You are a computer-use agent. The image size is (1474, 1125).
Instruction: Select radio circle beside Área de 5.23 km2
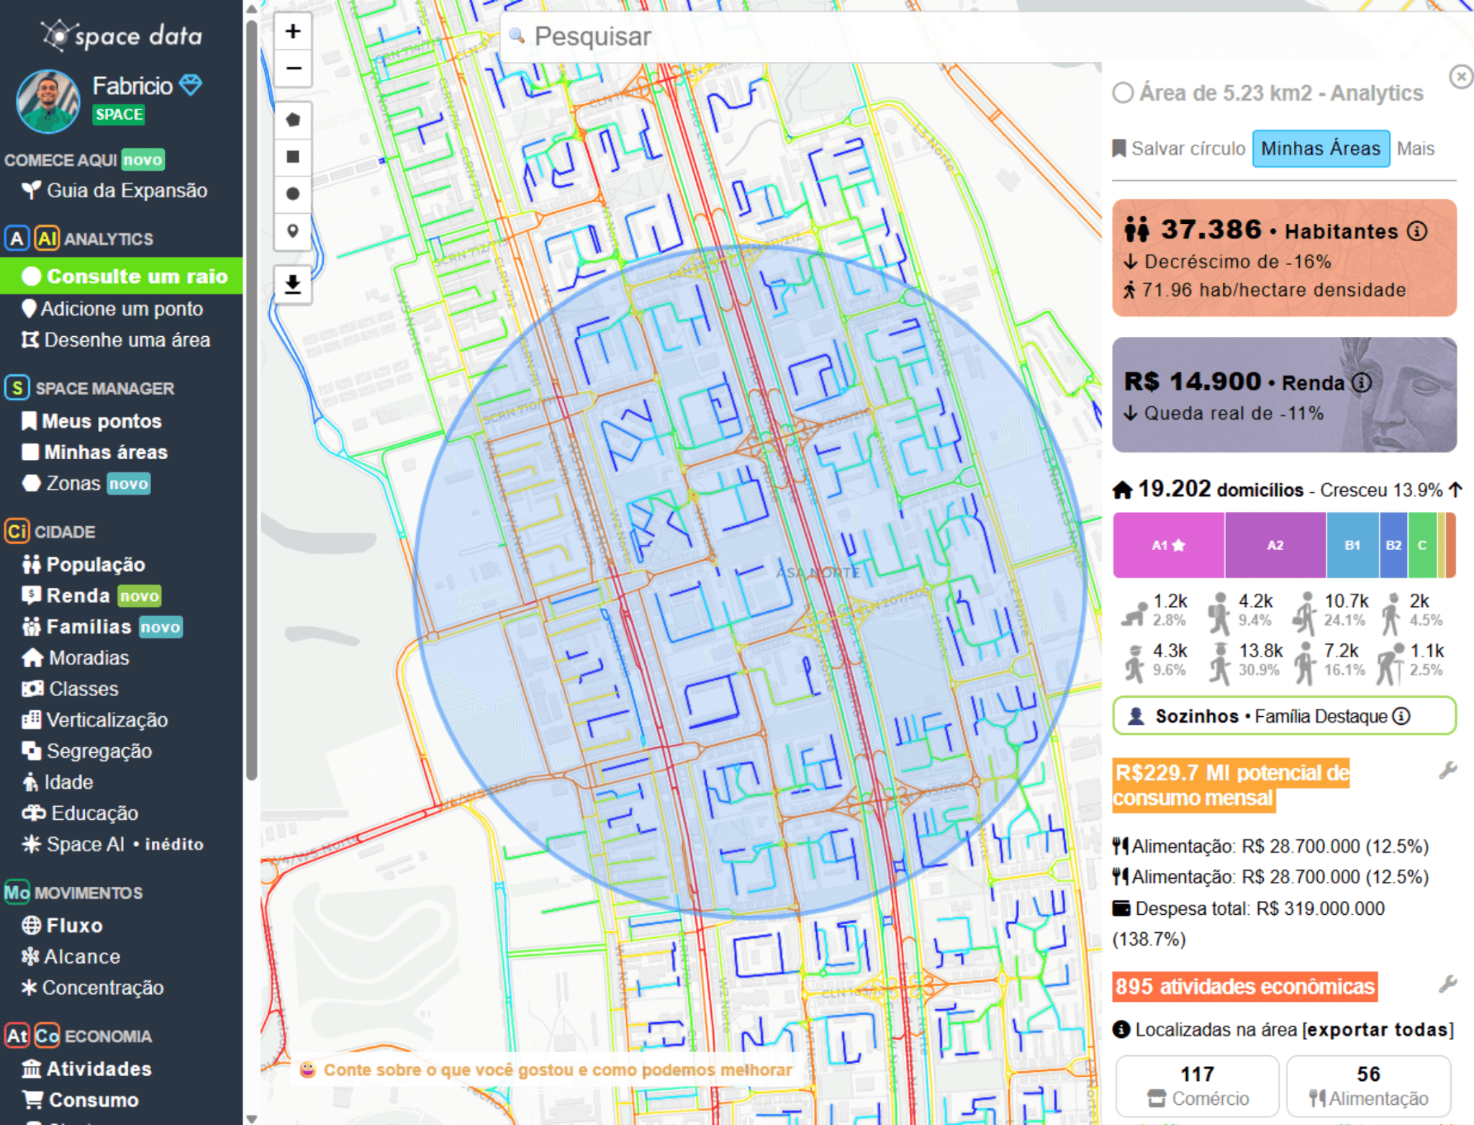coord(1123,93)
